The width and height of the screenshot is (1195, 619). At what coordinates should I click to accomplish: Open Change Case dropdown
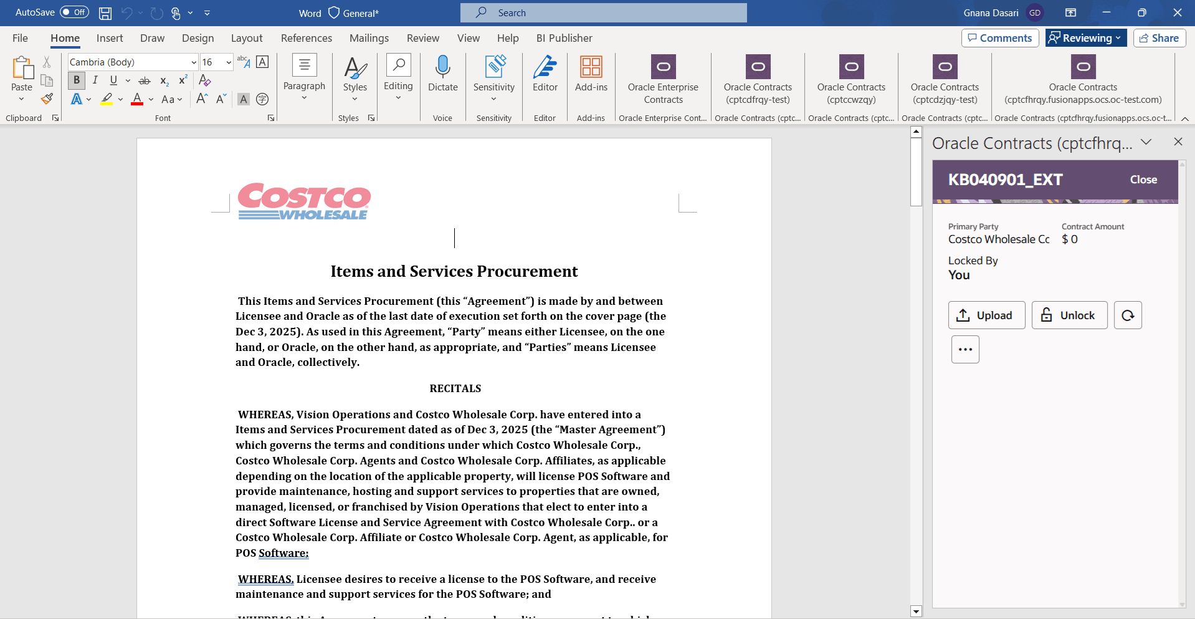click(171, 99)
